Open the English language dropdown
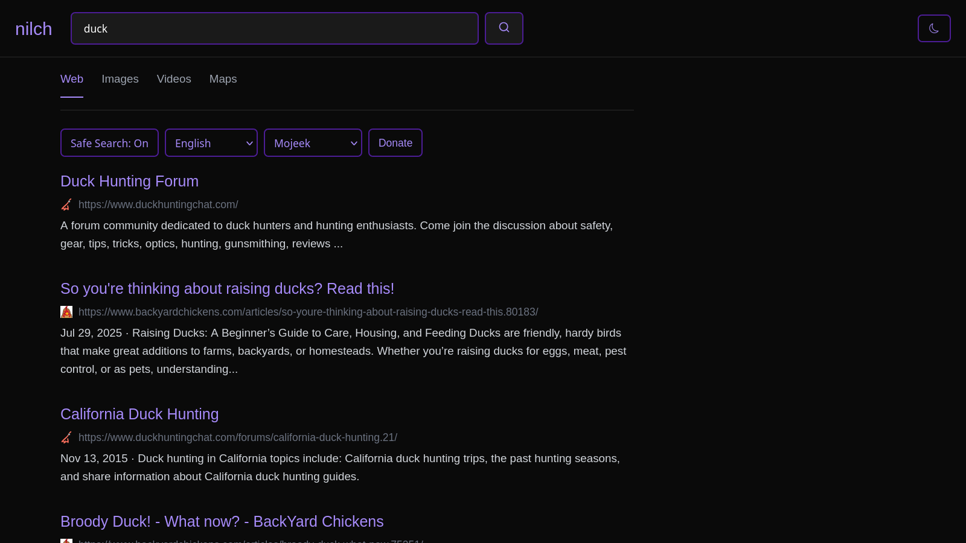Viewport: 966px width, 543px height. coord(211,143)
